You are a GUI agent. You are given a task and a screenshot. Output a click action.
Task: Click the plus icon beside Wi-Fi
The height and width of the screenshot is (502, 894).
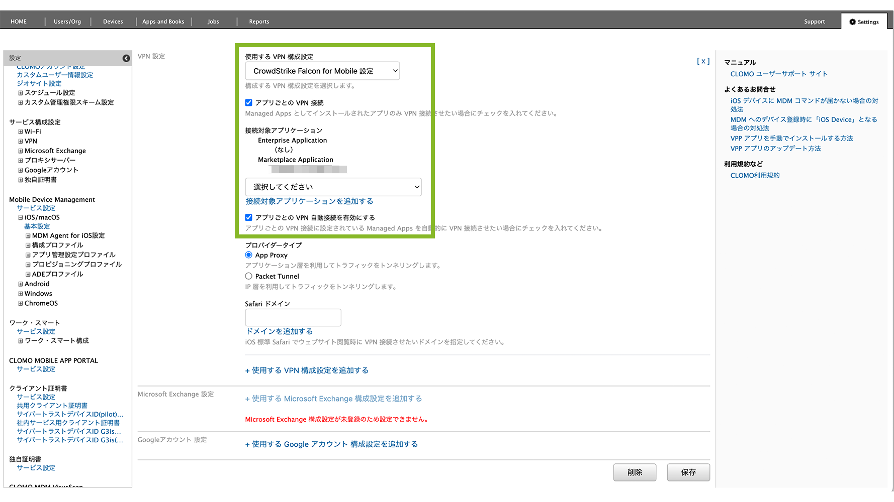click(21, 132)
